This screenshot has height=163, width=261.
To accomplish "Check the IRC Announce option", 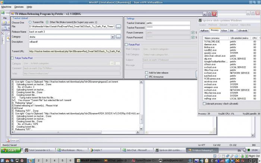I will (x=147, y=77).
